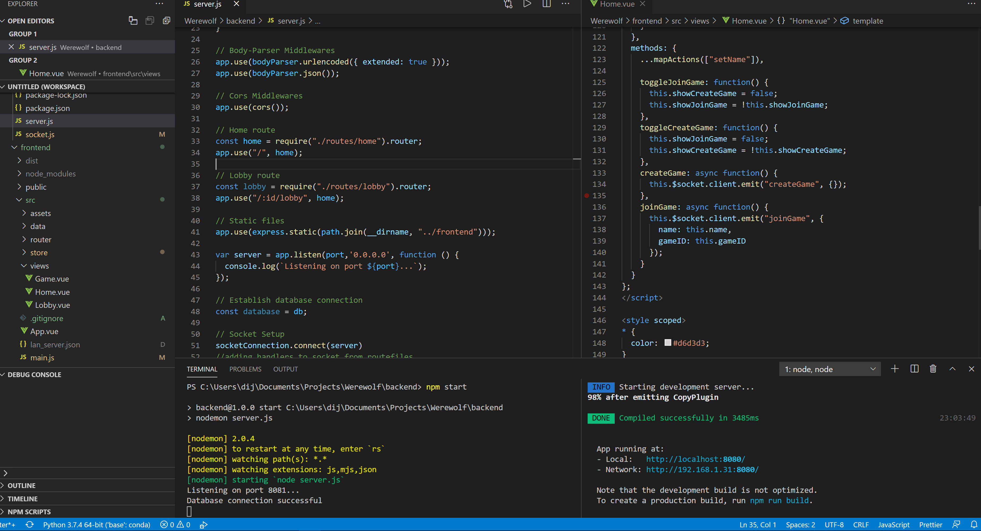Image resolution: width=981 pixels, height=531 pixels.
Task: Activate the Home.vue editor tab
Action: [617, 4]
